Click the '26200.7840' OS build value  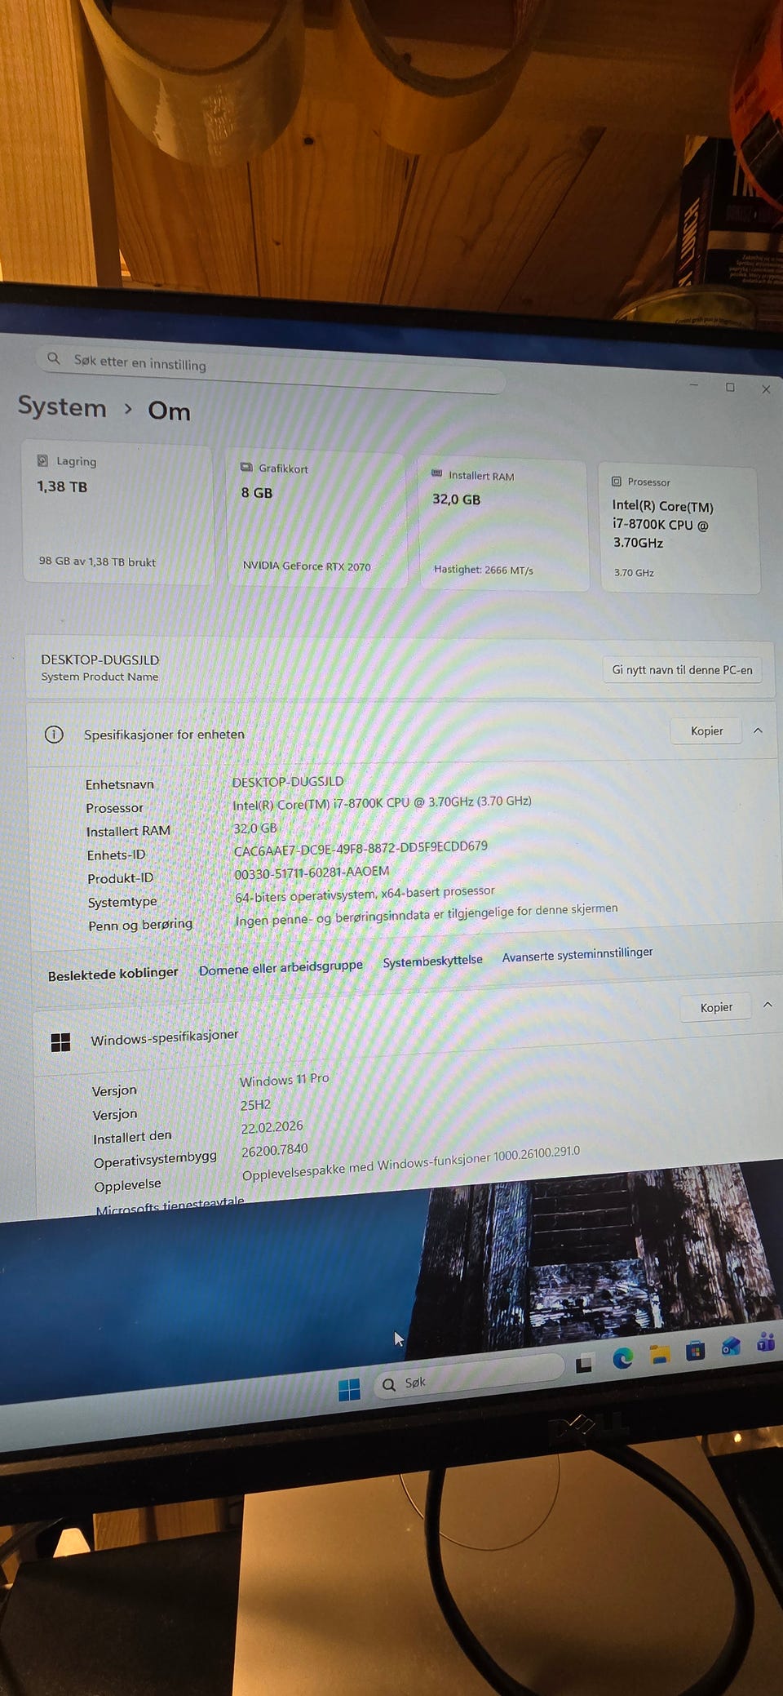(x=275, y=1150)
